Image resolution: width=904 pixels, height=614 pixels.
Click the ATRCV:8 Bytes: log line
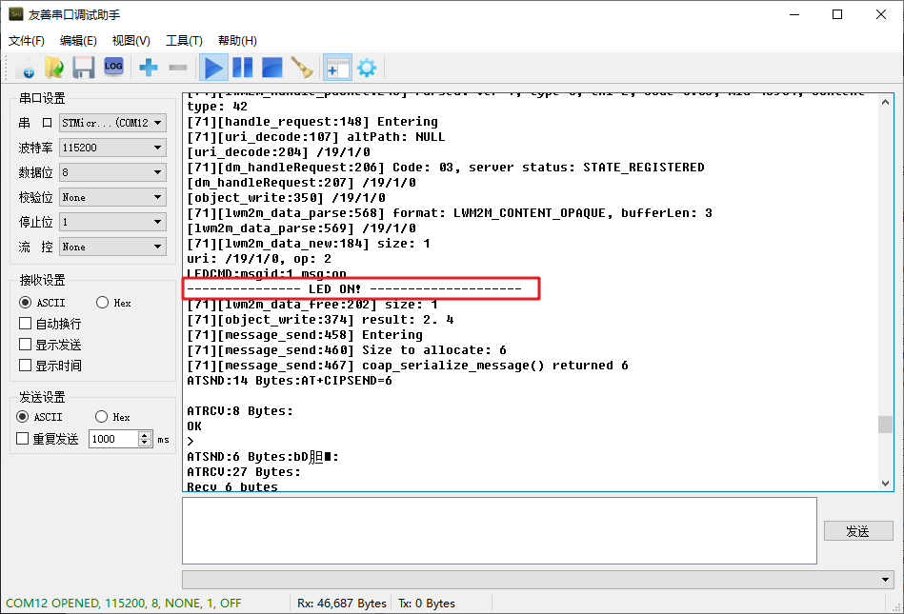coord(240,410)
